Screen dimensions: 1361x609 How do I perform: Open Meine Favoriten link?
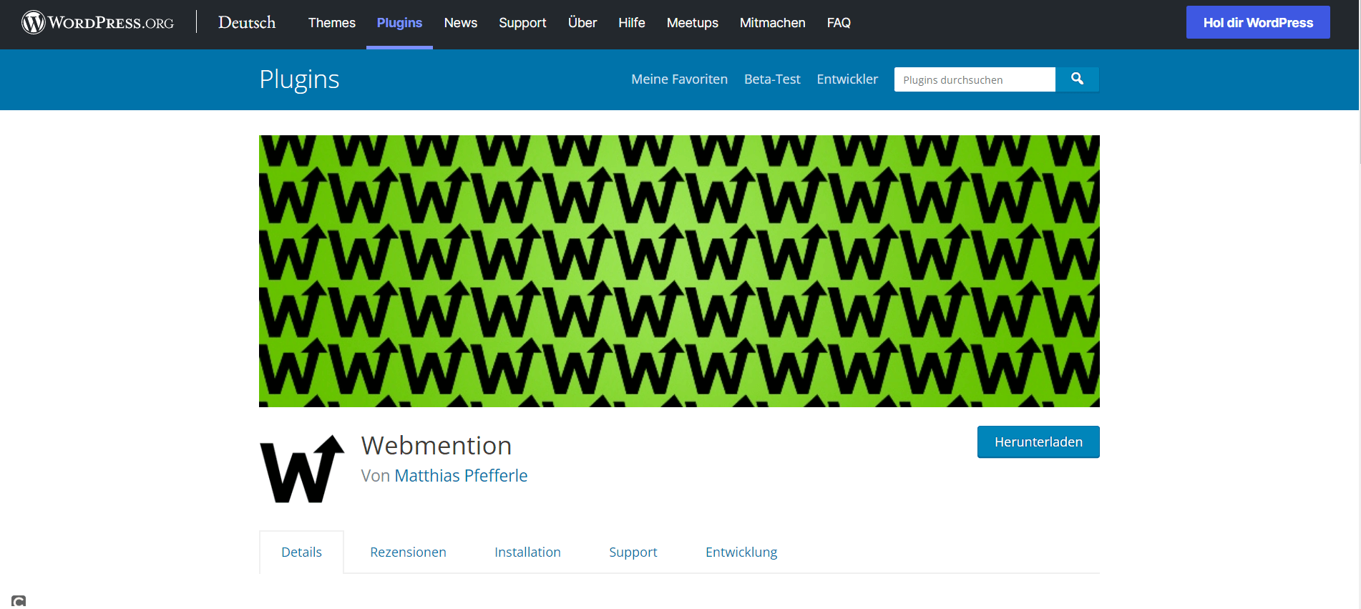(x=679, y=79)
